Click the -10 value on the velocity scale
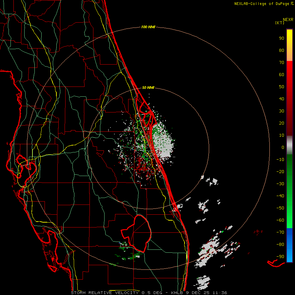 (x=280, y=160)
